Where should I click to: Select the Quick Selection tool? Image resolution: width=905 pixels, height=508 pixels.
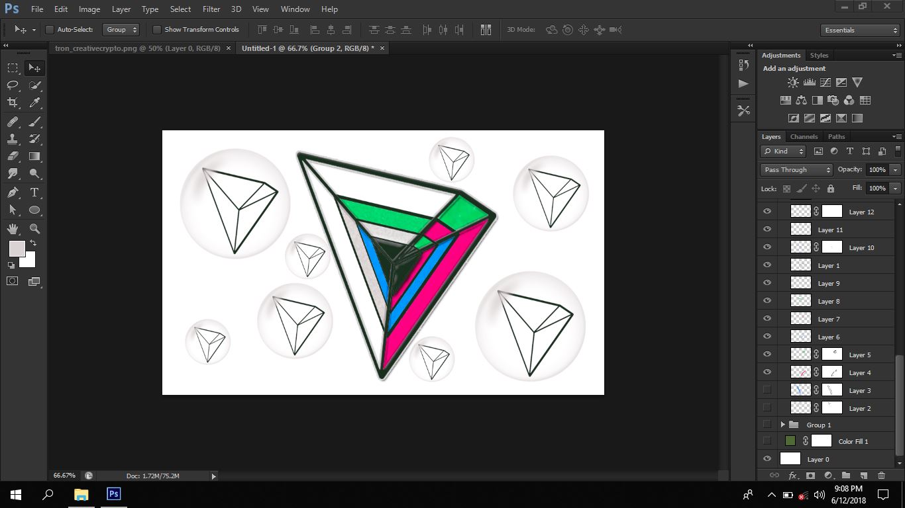pos(34,85)
